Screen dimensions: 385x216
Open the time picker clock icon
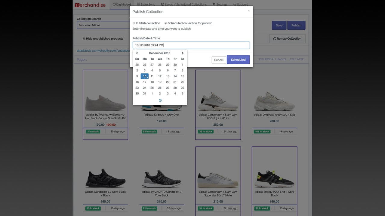[x=160, y=100]
